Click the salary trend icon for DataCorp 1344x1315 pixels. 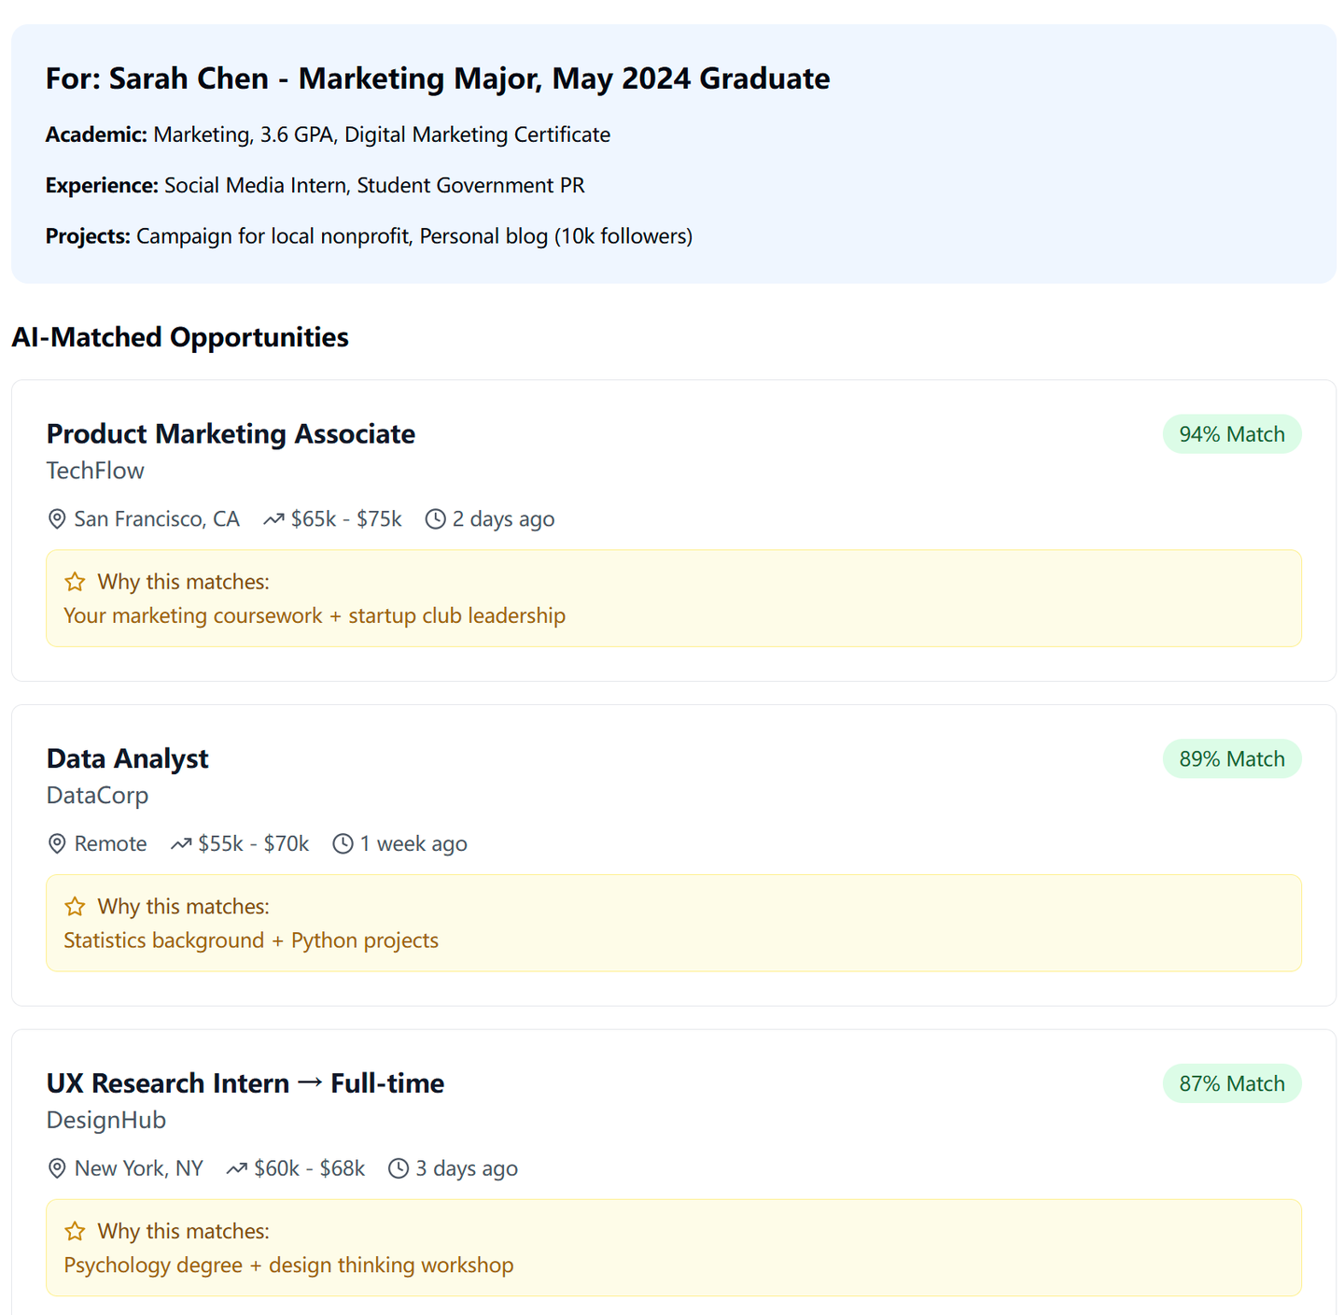(181, 844)
